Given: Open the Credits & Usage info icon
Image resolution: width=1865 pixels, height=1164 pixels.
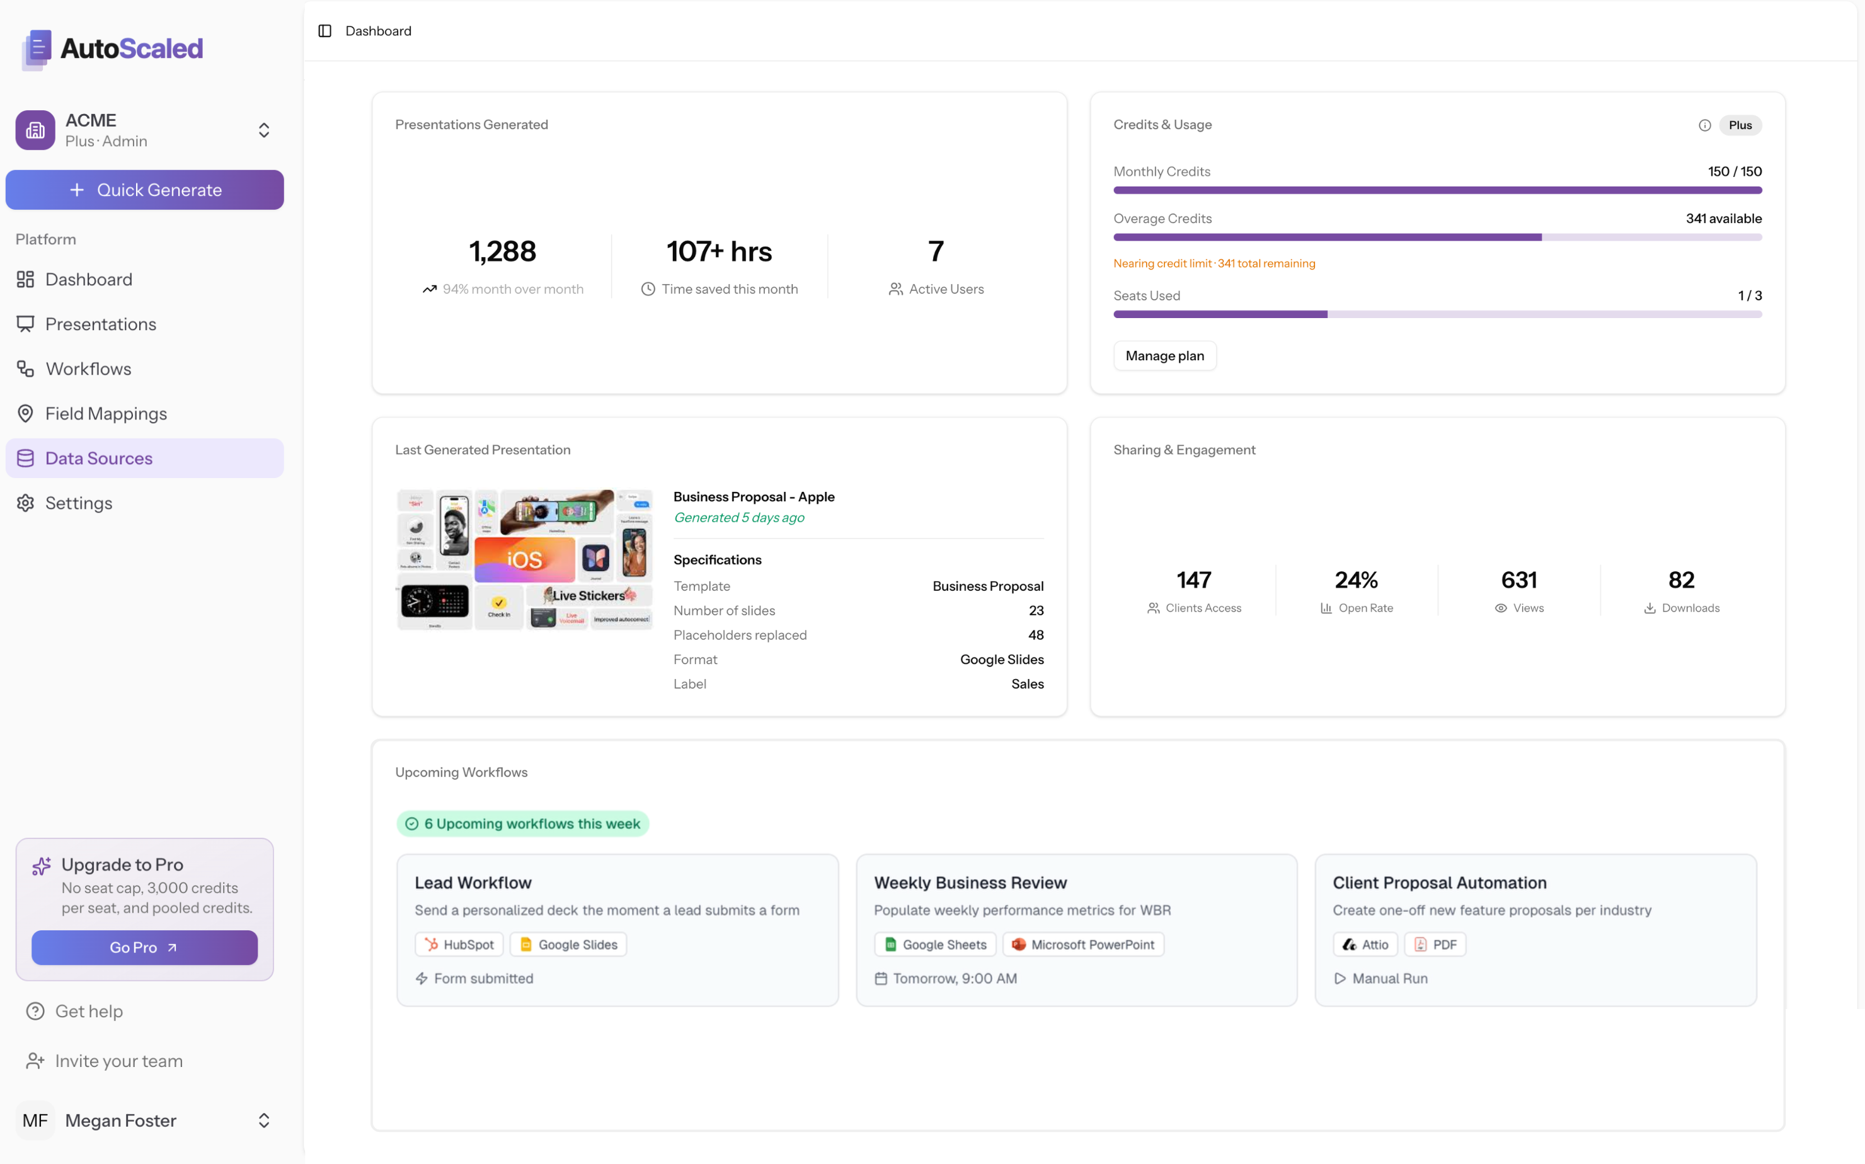Looking at the screenshot, I should (x=1704, y=125).
